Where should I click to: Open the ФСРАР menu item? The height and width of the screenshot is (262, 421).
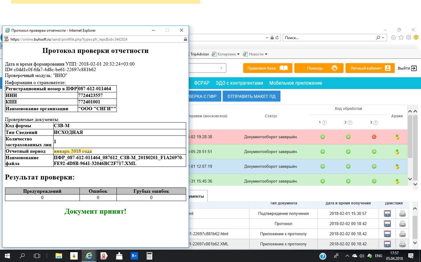click(202, 83)
